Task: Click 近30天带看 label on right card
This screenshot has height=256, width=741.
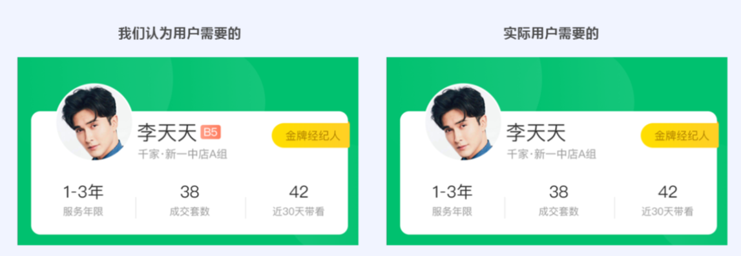Action: pyautogui.click(x=668, y=212)
